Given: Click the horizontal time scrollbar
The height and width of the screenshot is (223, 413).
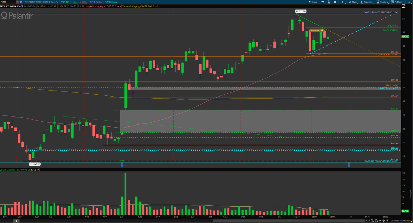Looking at the screenshot, I should point(289,220).
